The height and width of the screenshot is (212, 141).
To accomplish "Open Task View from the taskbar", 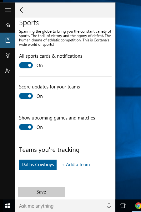I will 123,206.
